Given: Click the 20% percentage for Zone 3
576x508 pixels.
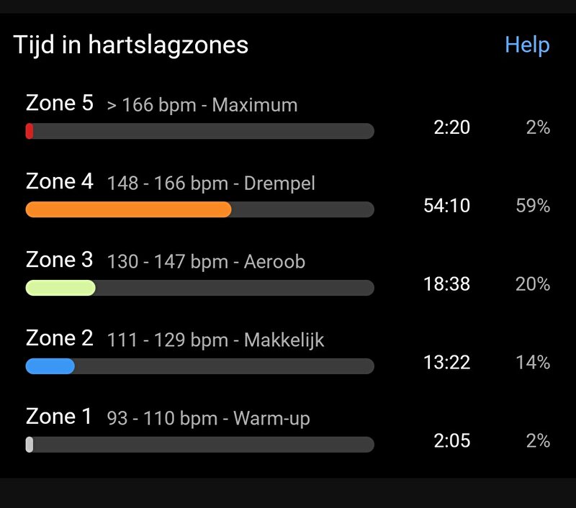Looking at the screenshot, I should (533, 284).
